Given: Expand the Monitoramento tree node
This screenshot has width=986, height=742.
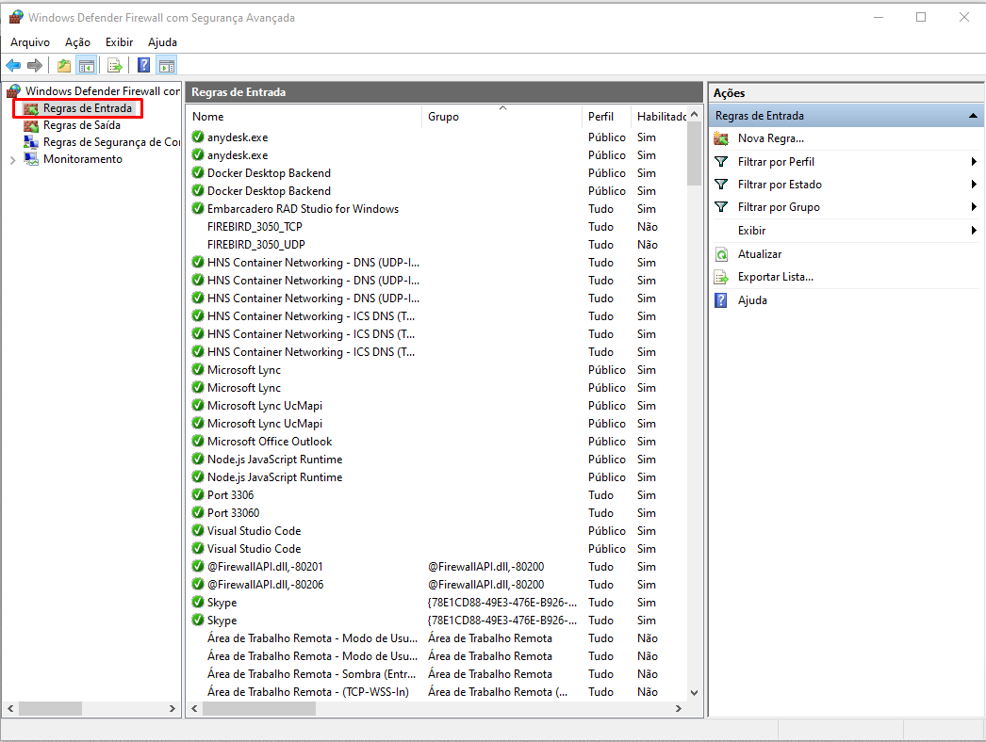Looking at the screenshot, I should pyautogui.click(x=12, y=160).
